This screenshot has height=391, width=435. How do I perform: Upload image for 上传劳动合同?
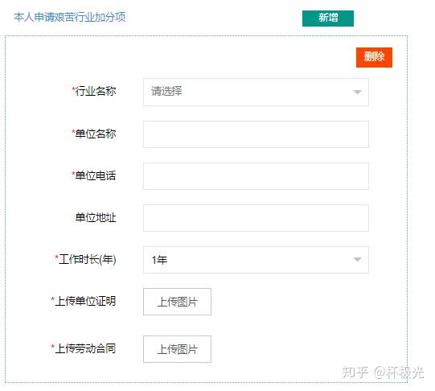[x=177, y=349]
